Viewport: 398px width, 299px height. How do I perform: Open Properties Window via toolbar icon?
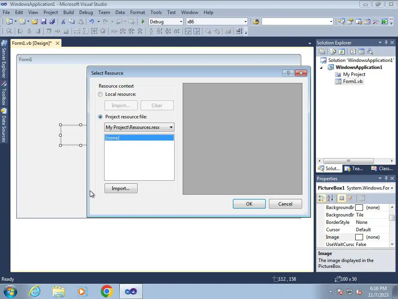[350, 22]
